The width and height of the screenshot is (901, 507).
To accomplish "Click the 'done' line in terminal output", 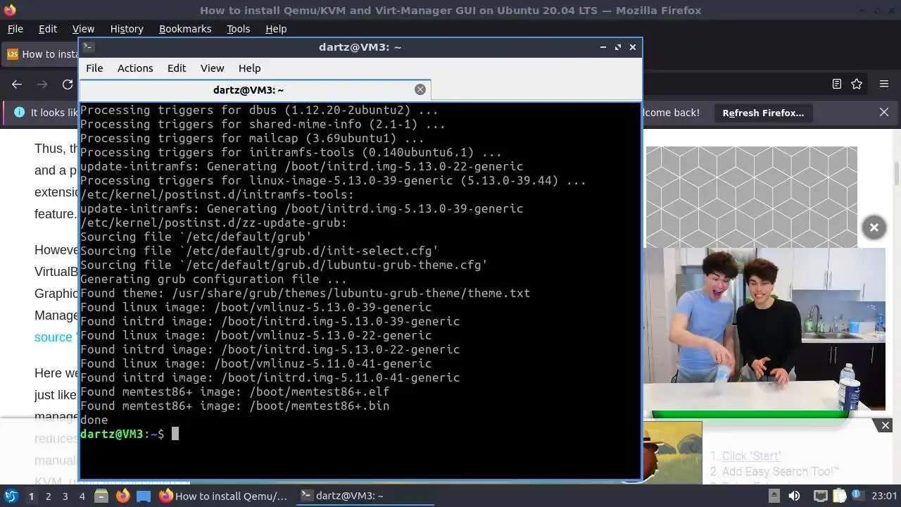I will tap(94, 420).
